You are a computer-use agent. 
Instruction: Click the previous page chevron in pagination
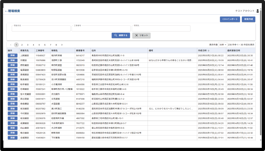11,45
